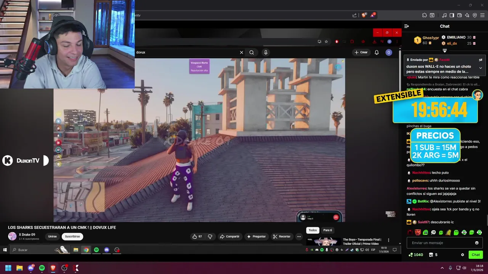Click the share page icon in address bar
488x274 pixels.
pyautogui.click(x=355, y=15)
